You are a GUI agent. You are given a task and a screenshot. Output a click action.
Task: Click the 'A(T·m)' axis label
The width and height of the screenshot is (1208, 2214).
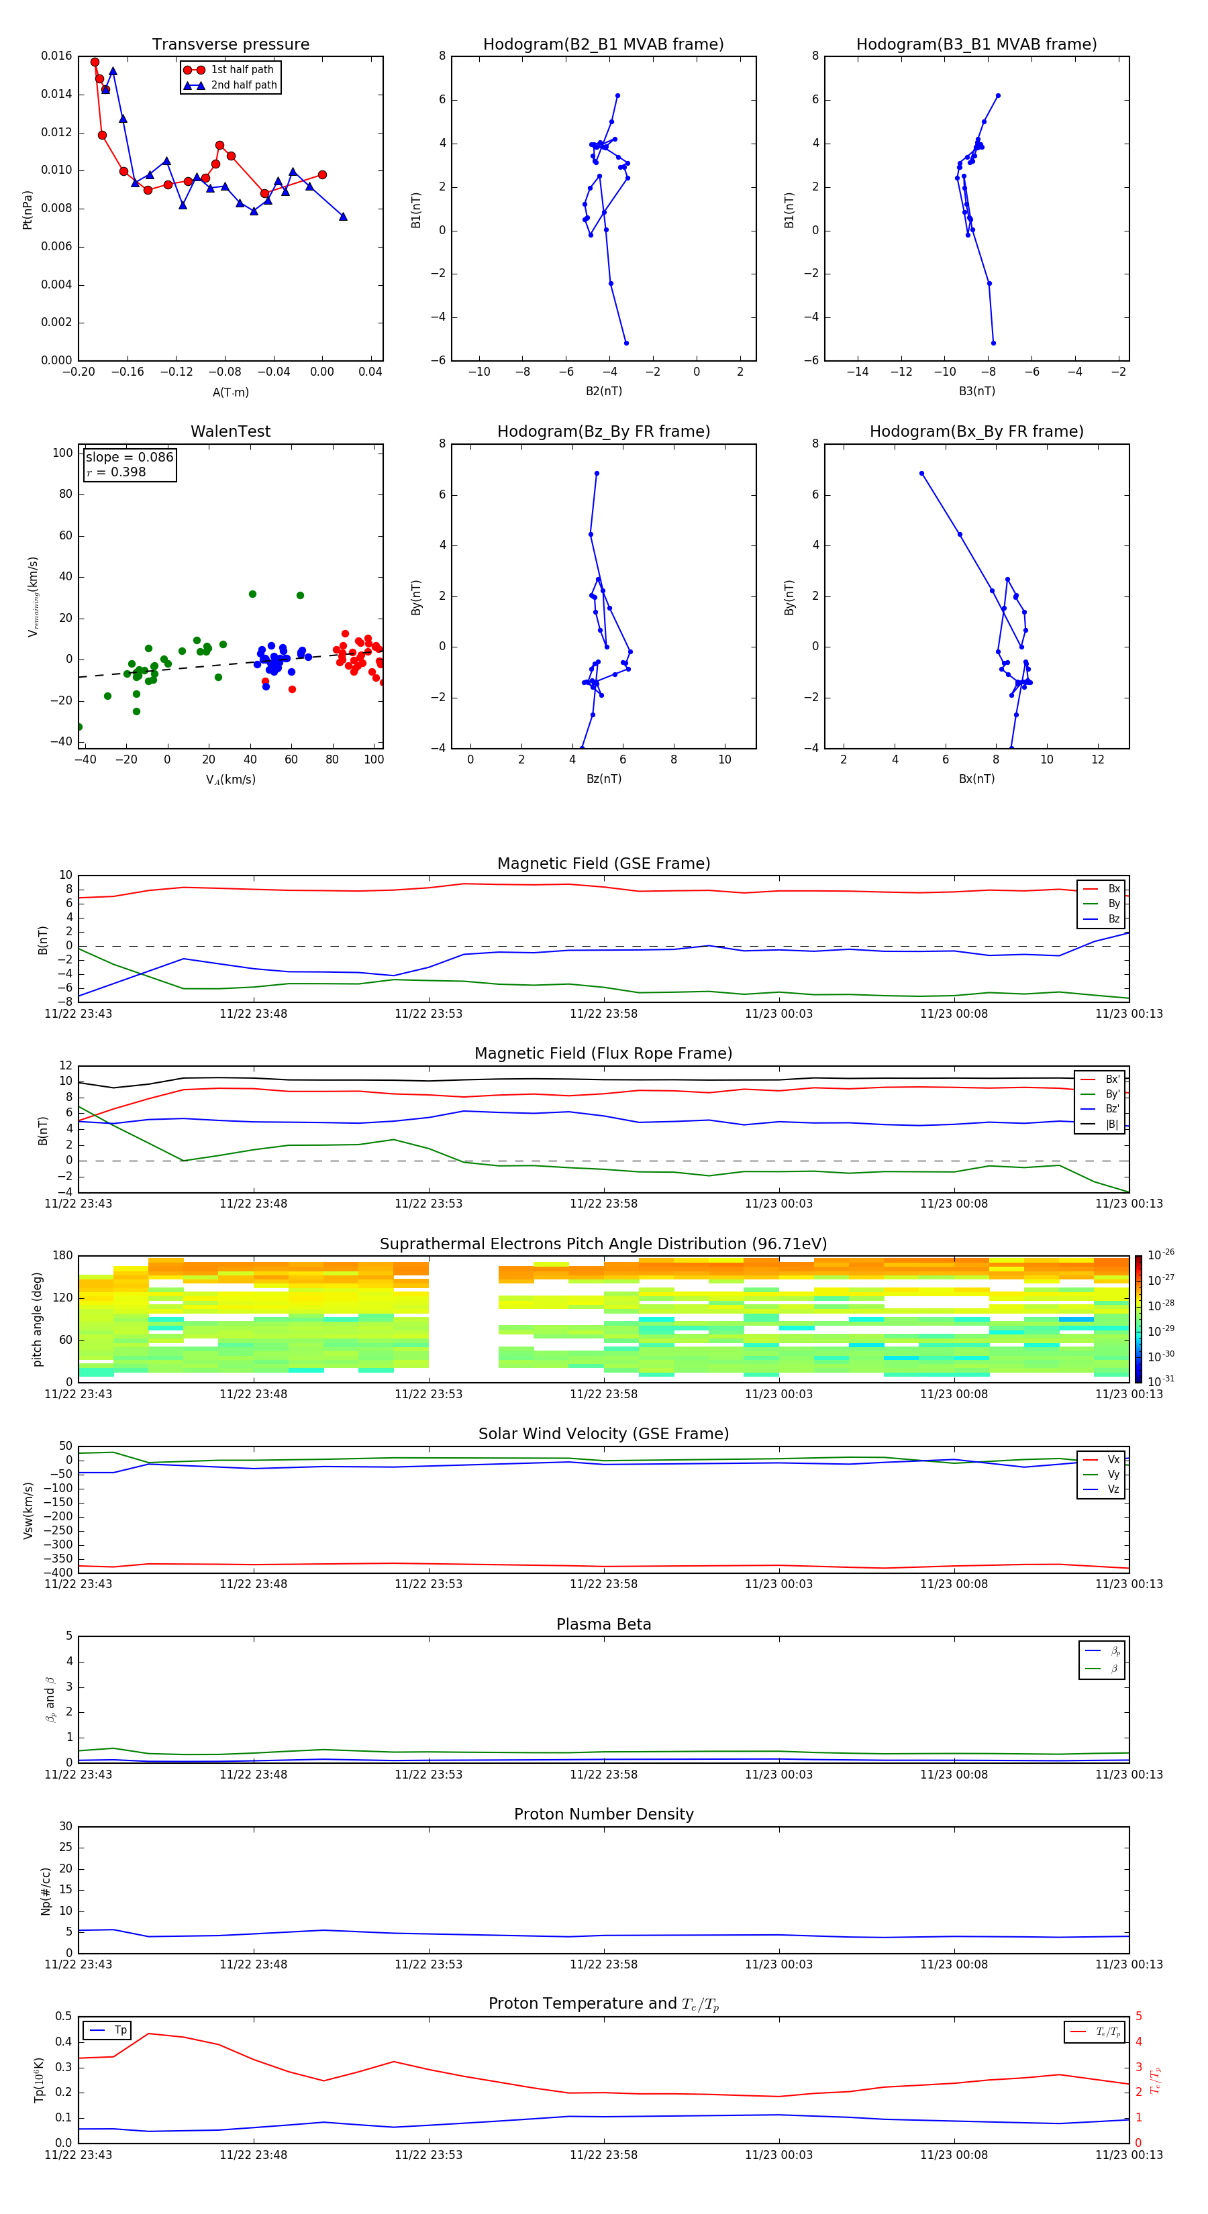(x=230, y=392)
